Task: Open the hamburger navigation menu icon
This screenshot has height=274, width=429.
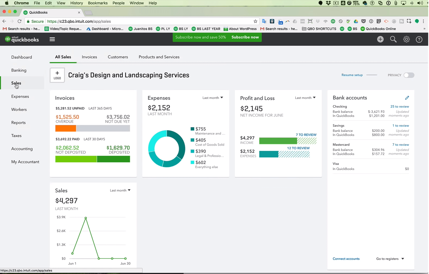Action: [52, 39]
